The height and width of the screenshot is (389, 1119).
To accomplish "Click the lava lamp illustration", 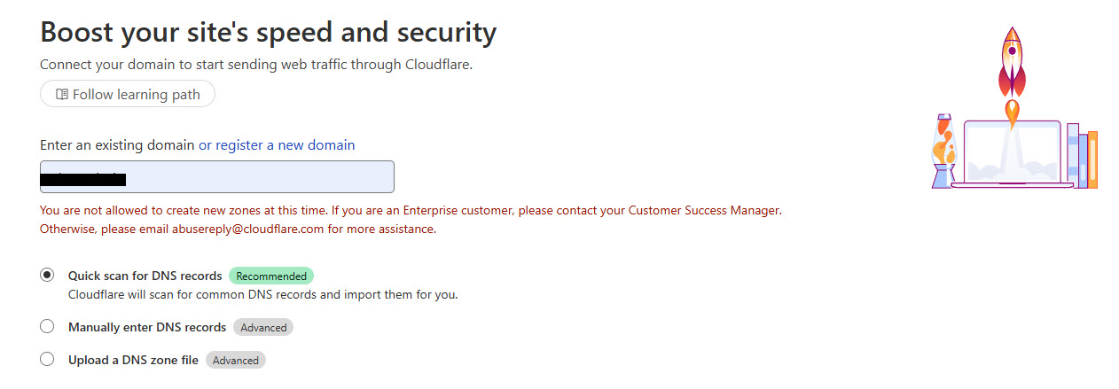I will 944,151.
